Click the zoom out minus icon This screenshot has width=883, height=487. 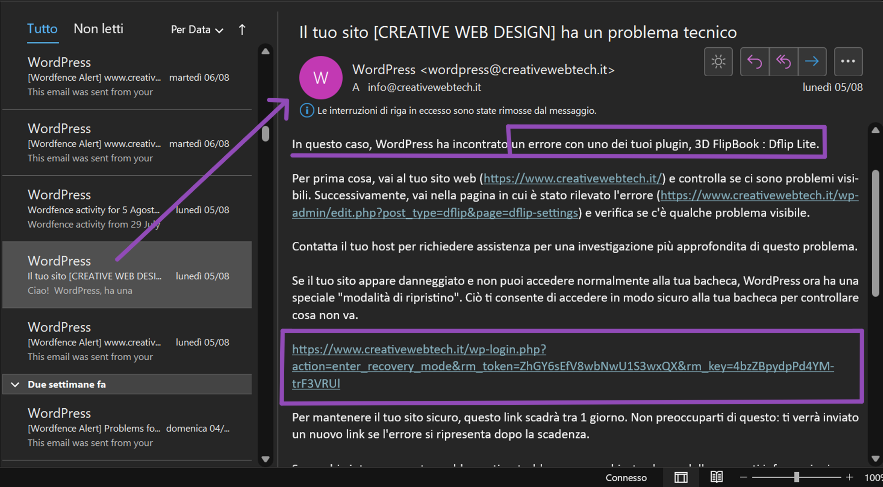[743, 477]
